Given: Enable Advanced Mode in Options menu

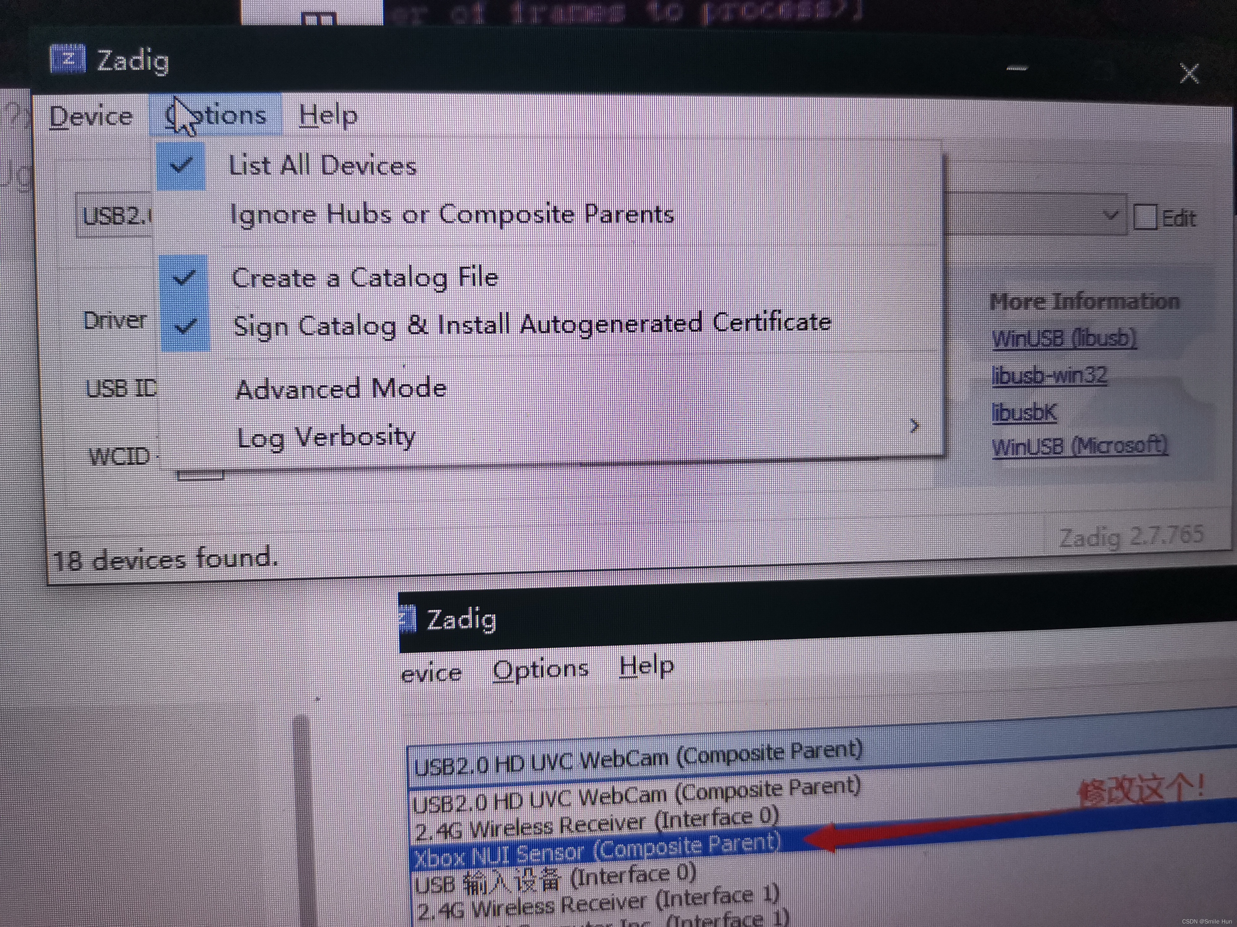Looking at the screenshot, I should coord(341,388).
